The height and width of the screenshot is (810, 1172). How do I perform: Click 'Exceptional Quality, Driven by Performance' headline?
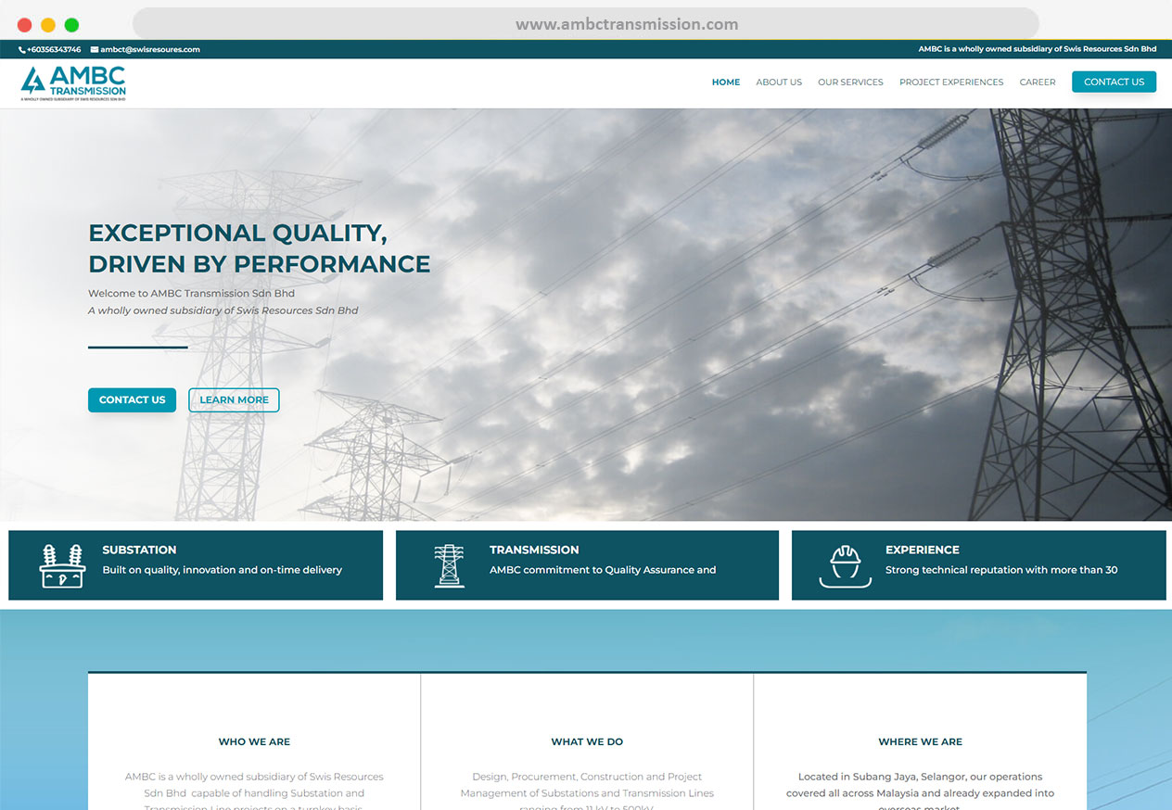coord(260,248)
